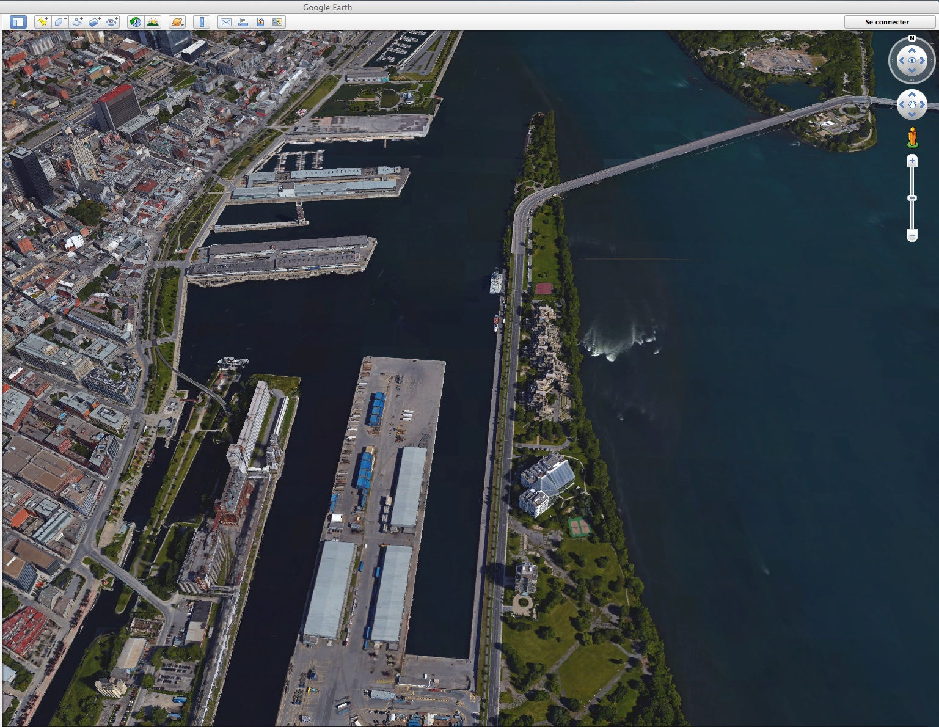Zoom in with the plus button

[912, 161]
